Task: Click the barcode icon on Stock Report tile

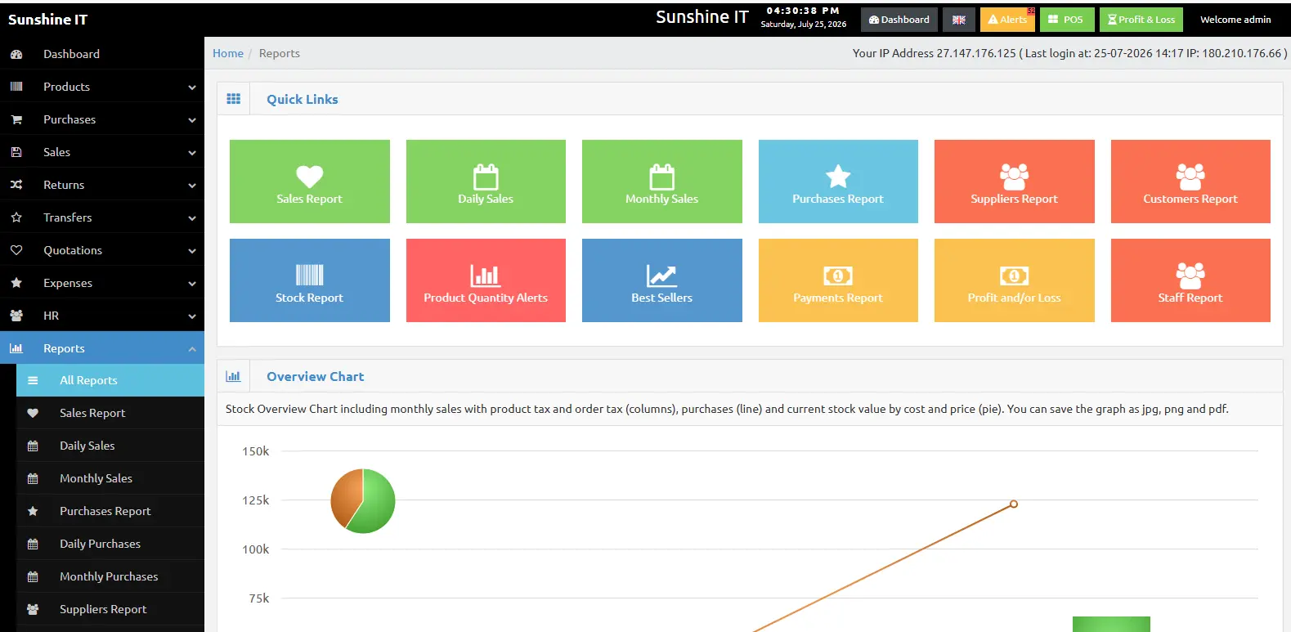Action: point(309,275)
